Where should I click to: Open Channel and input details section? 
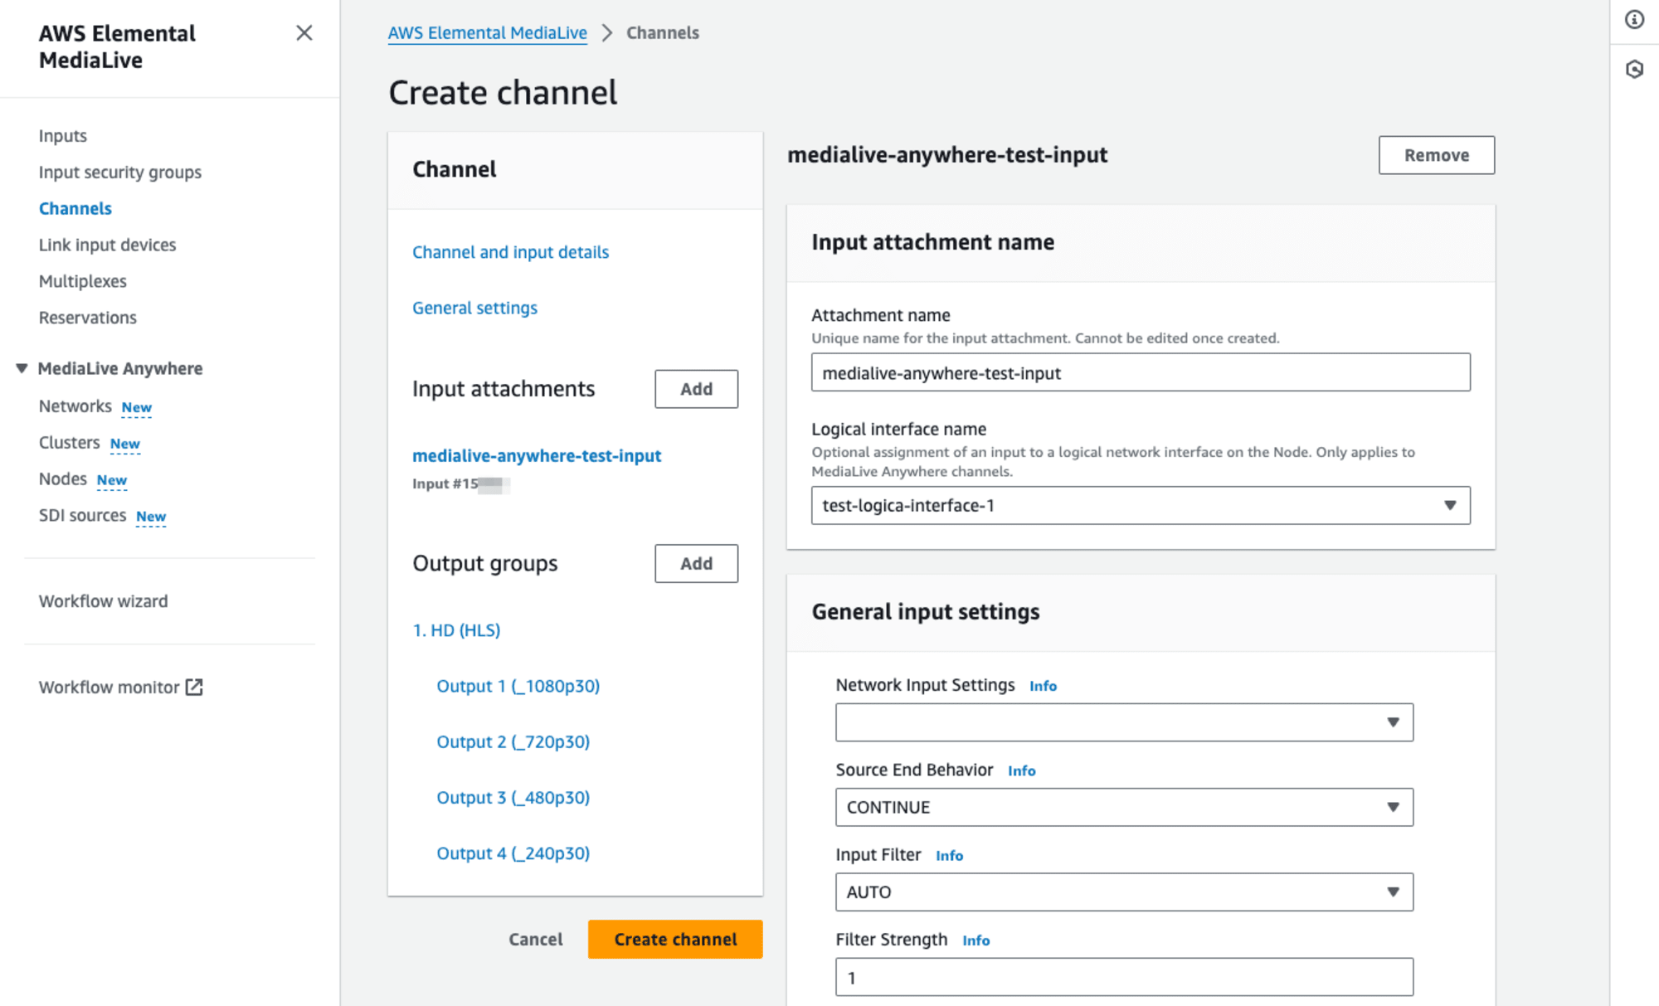tap(511, 252)
